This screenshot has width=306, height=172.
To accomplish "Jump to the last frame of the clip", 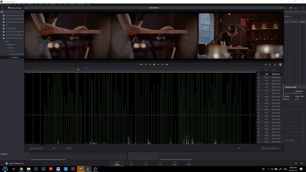I will click(167, 64).
